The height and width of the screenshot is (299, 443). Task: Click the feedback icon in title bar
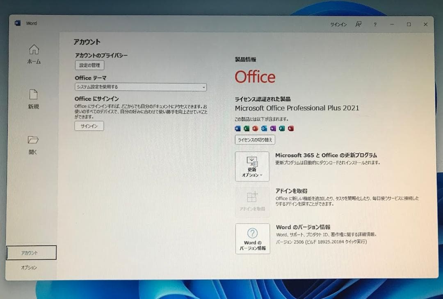(358, 25)
